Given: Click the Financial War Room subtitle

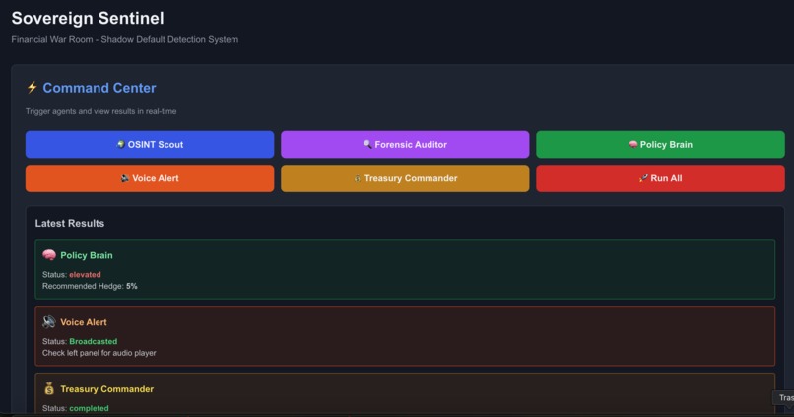Looking at the screenshot, I should click(124, 39).
